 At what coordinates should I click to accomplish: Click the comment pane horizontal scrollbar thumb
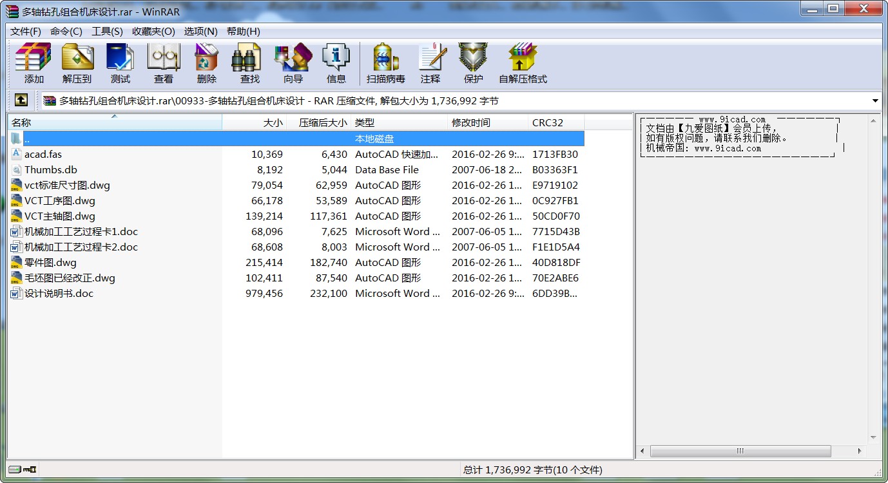740,451
